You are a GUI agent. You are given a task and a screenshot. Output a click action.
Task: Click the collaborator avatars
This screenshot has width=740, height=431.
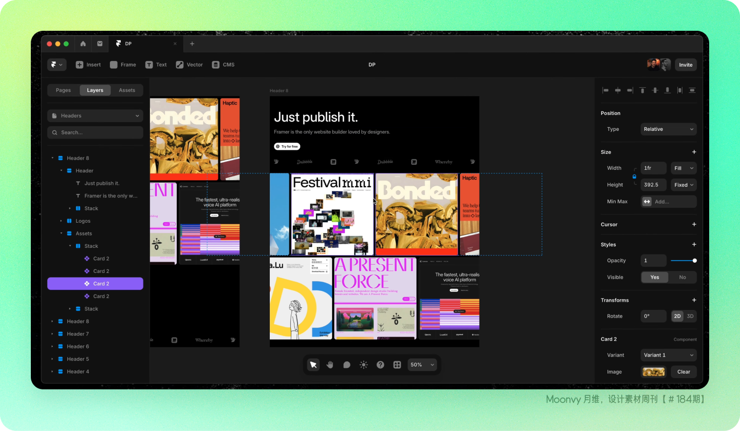click(x=659, y=65)
